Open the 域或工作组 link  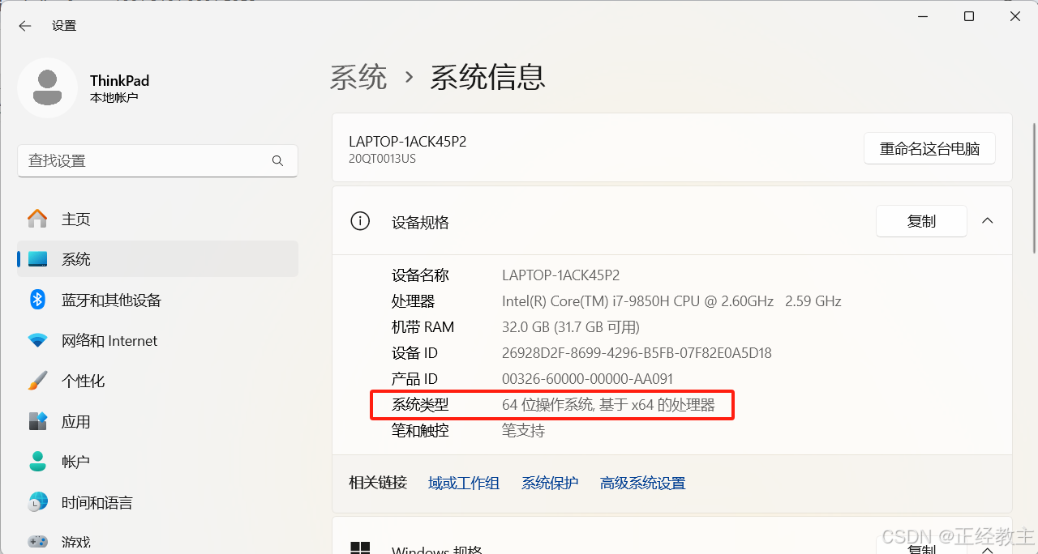click(x=464, y=484)
